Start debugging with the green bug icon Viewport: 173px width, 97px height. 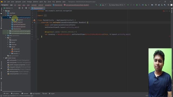pos(137,5)
